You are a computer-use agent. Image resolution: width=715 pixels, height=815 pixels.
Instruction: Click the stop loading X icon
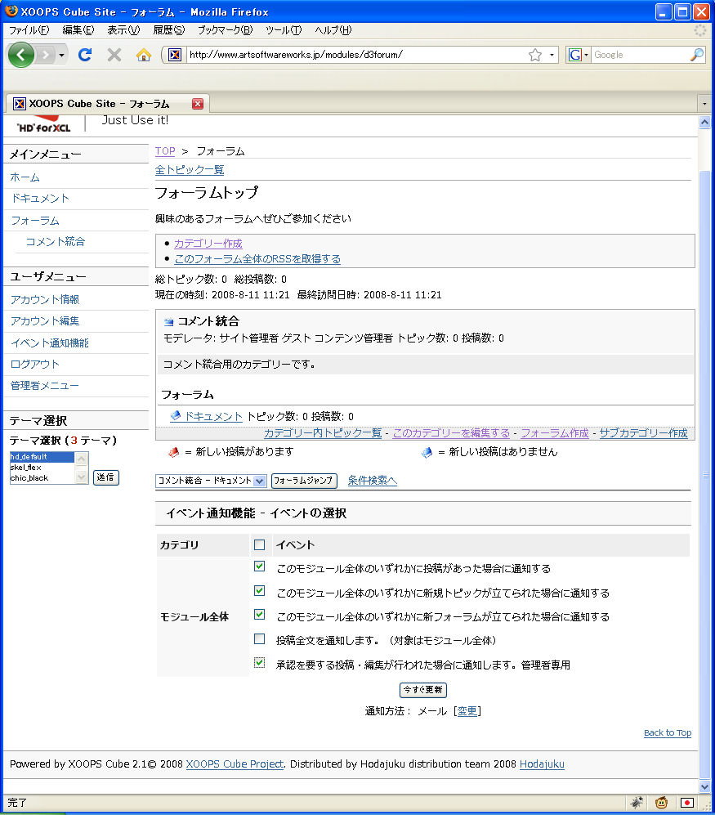coord(114,55)
